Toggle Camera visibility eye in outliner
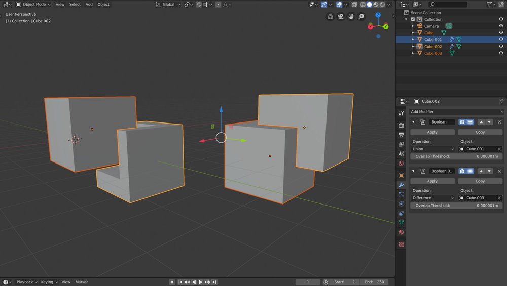This screenshot has height=286, width=507. pos(501,26)
